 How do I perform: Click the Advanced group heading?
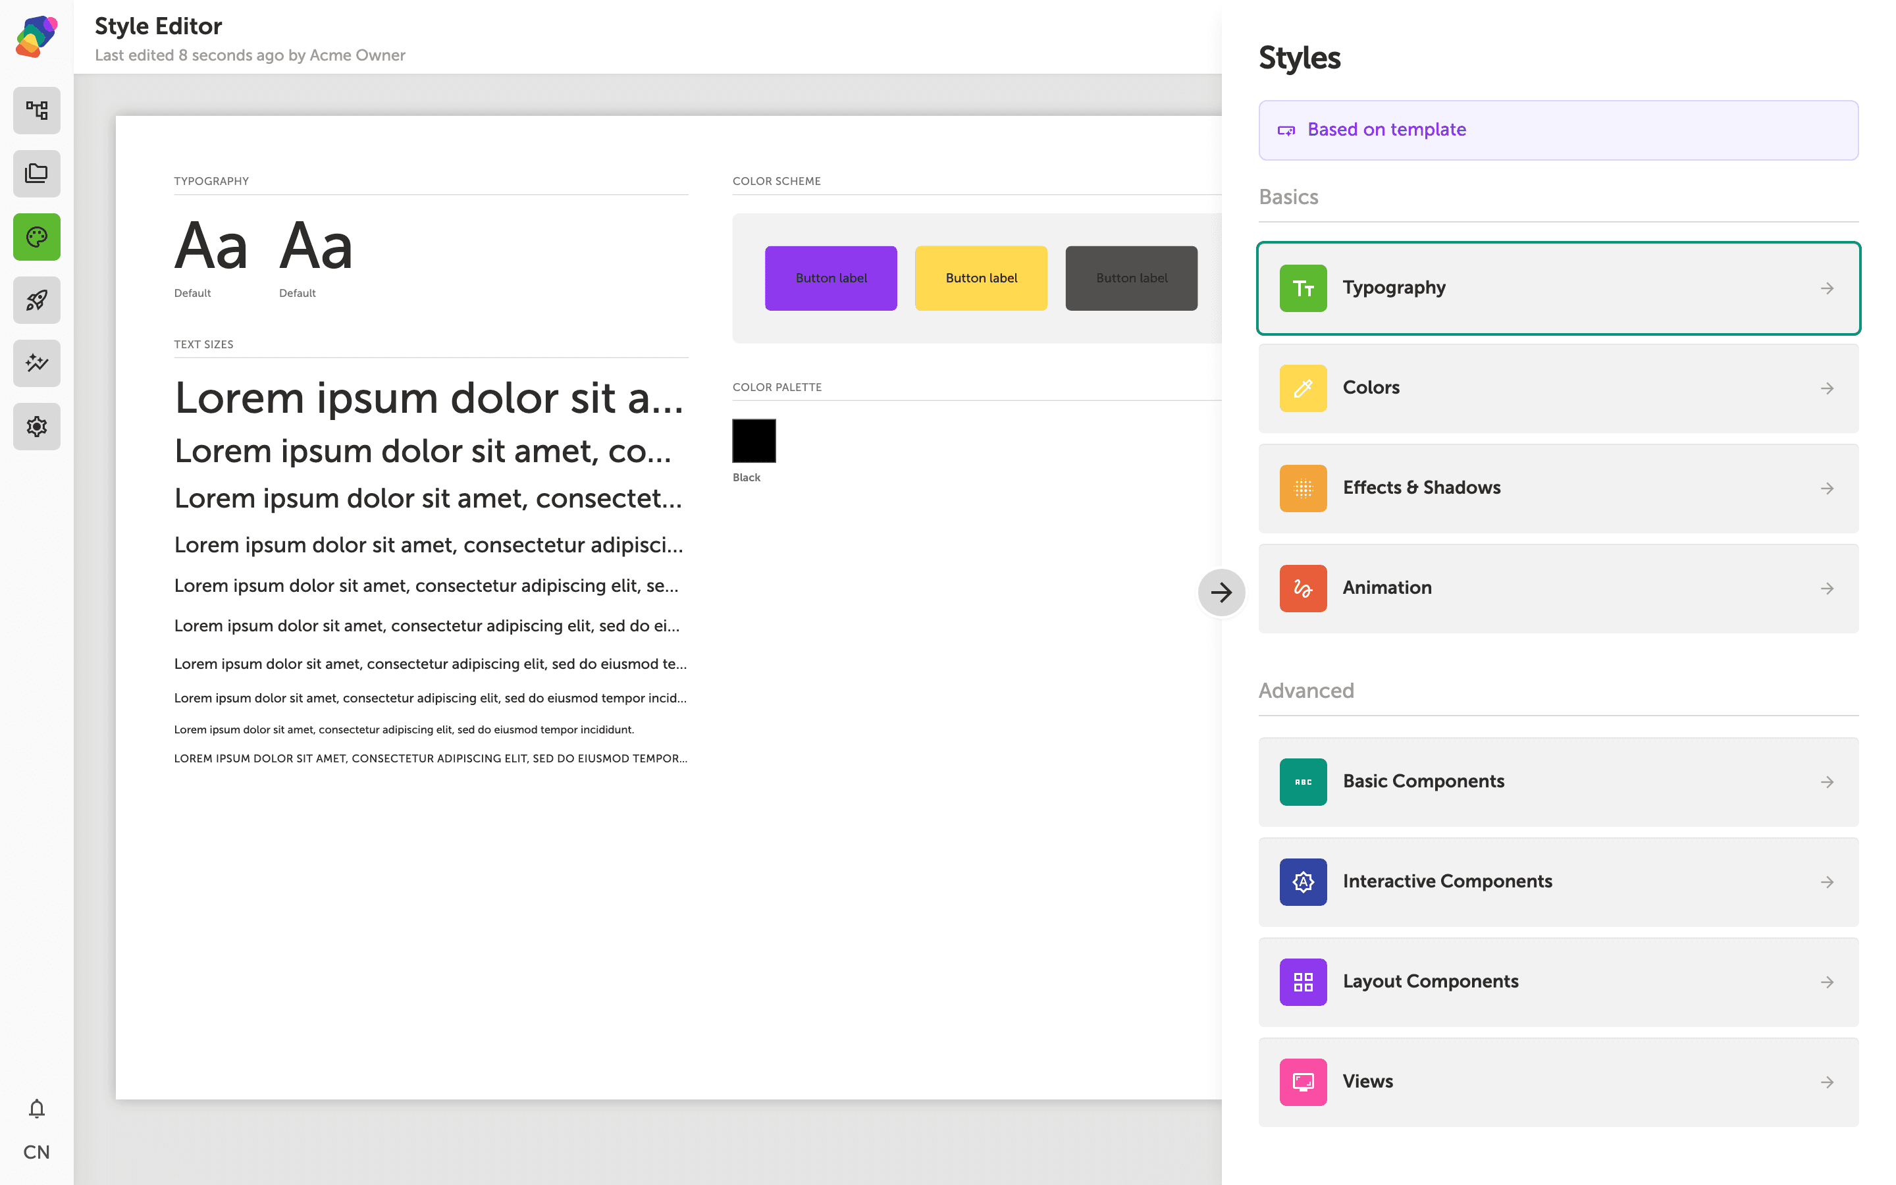pyautogui.click(x=1306, y=691)
